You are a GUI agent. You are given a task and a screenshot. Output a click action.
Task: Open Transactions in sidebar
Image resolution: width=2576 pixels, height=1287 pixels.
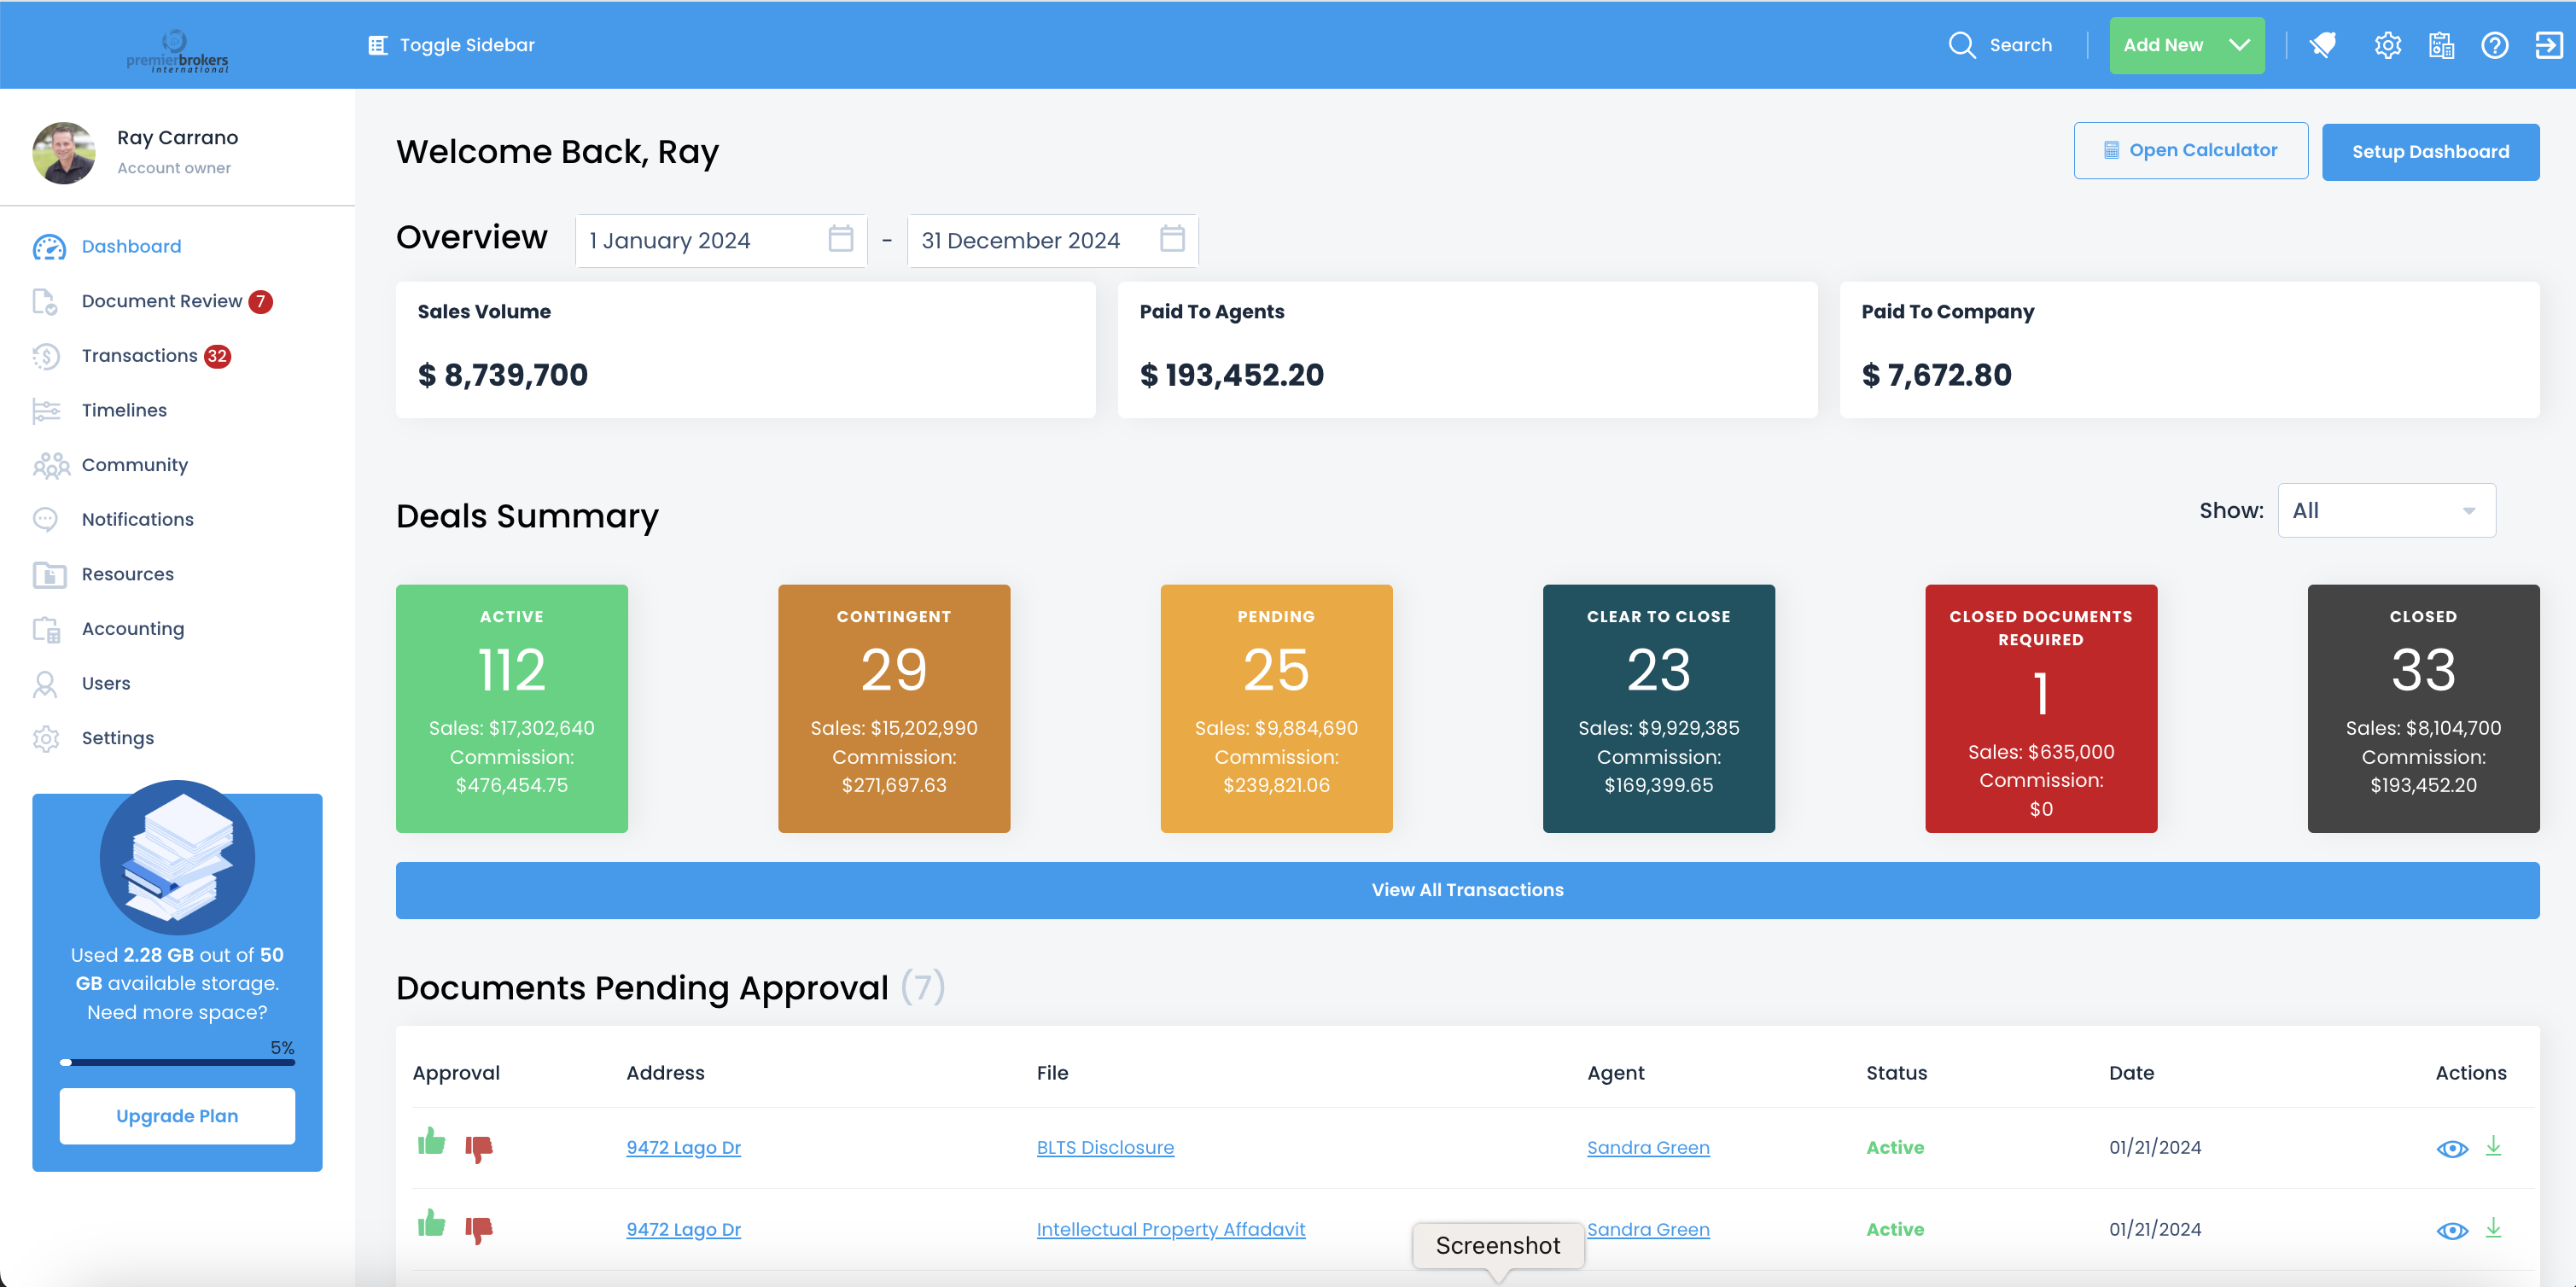[139, 356]
